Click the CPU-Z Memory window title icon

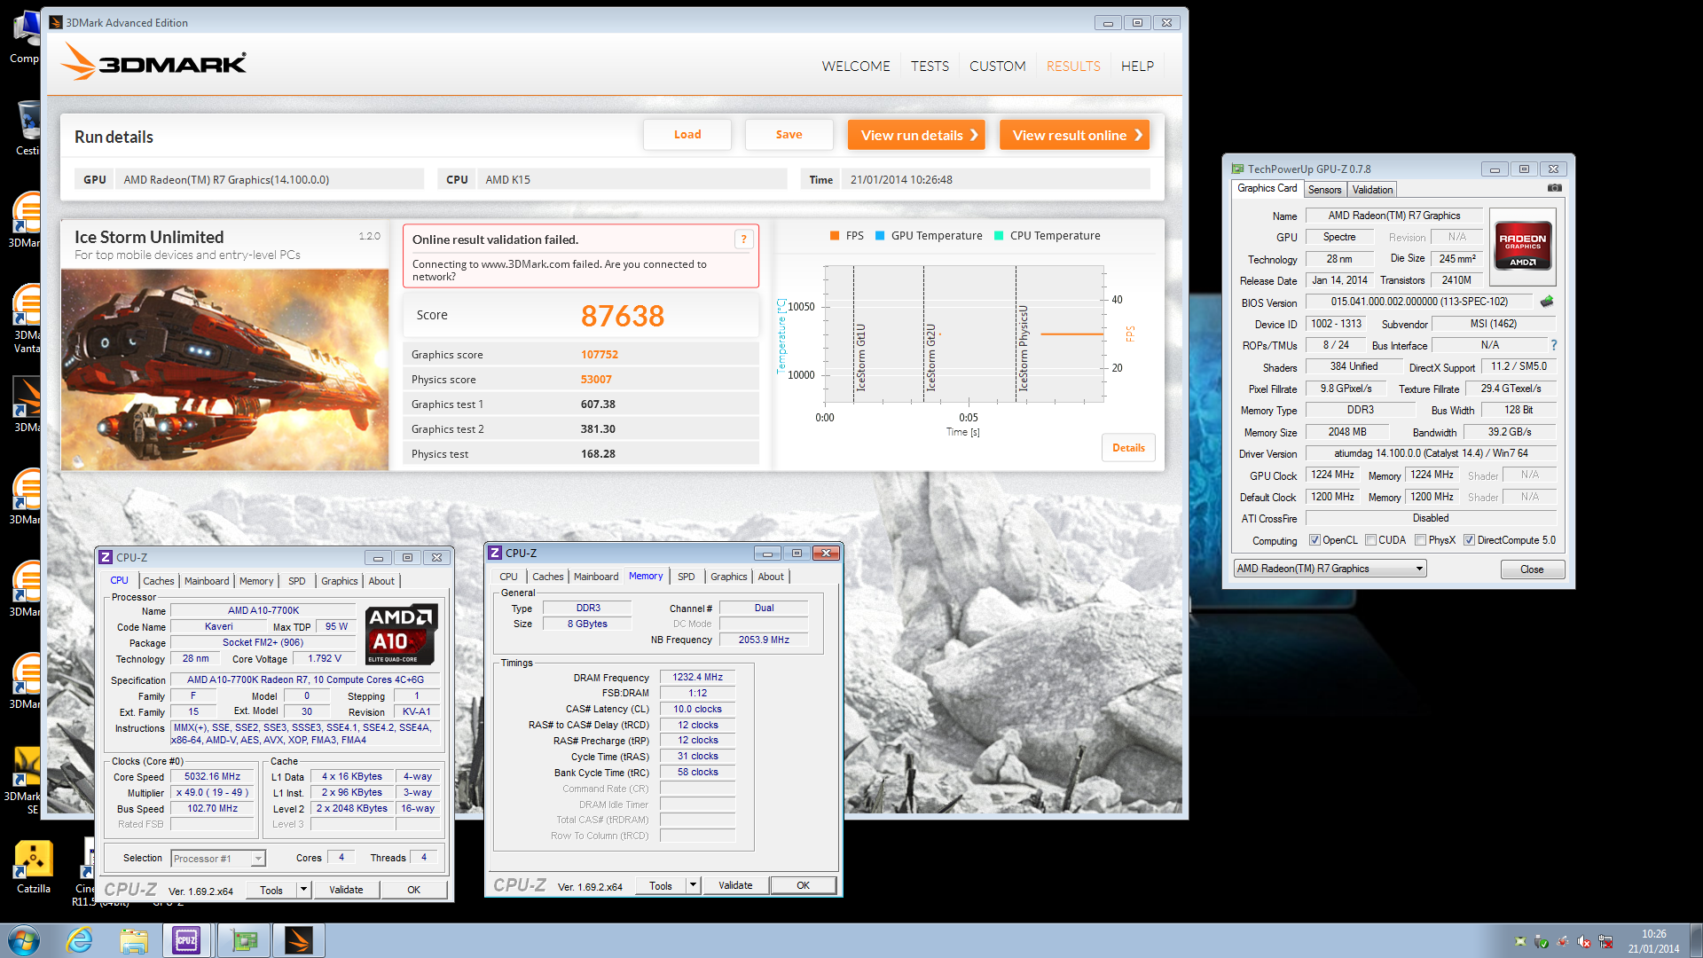[496, 553]
